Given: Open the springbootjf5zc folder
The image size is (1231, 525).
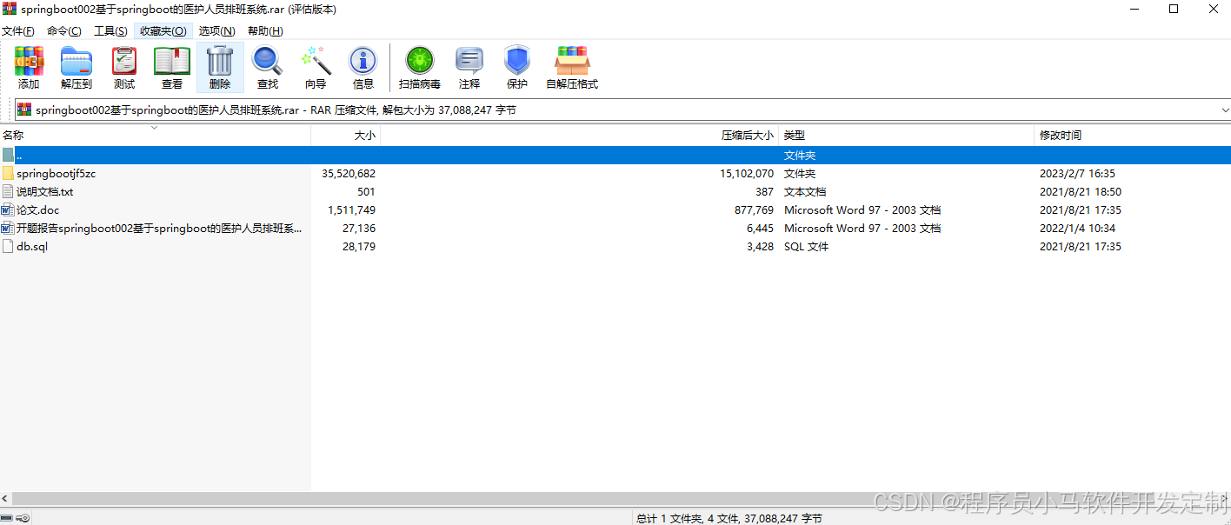Looking at the screenshot, I should point(57,173).
